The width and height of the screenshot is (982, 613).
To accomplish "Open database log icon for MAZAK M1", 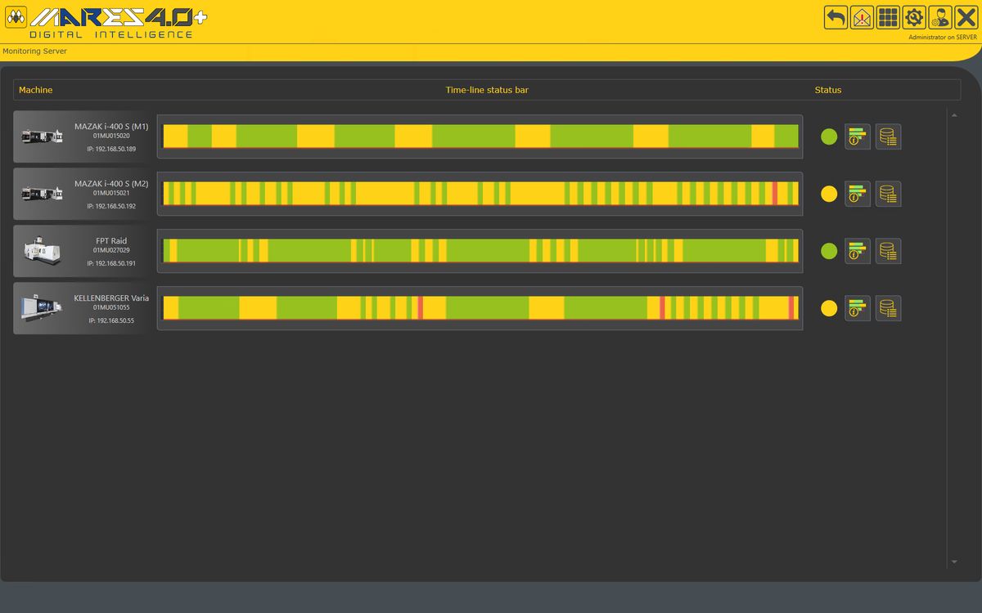I will point(888,136).
